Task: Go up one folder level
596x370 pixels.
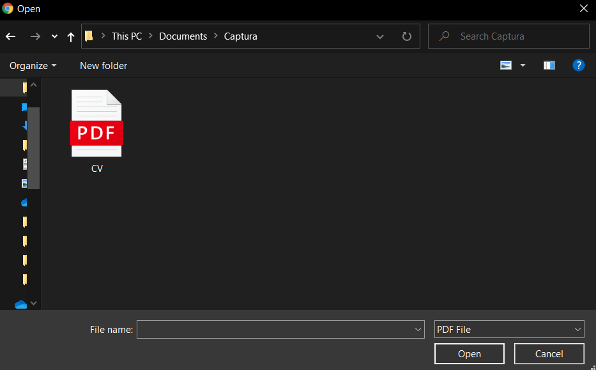Action: click(x=71, y=37)
